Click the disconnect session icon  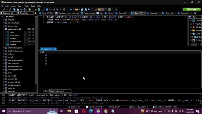pos(10,9)
